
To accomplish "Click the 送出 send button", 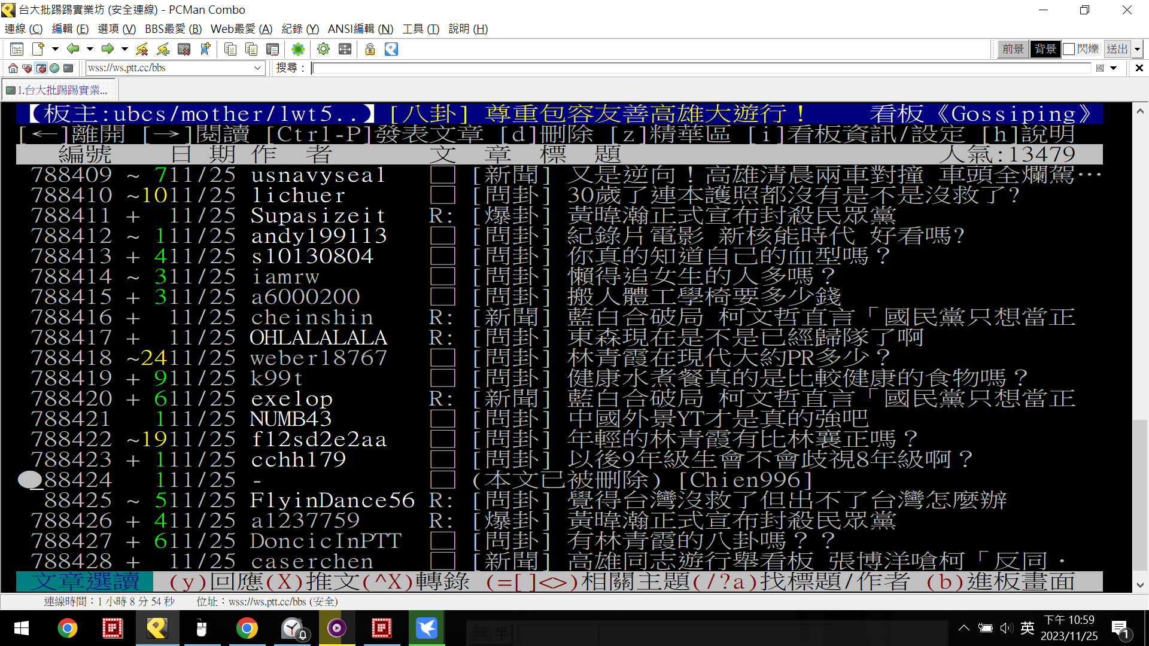I will click(x=1117, y=49).
